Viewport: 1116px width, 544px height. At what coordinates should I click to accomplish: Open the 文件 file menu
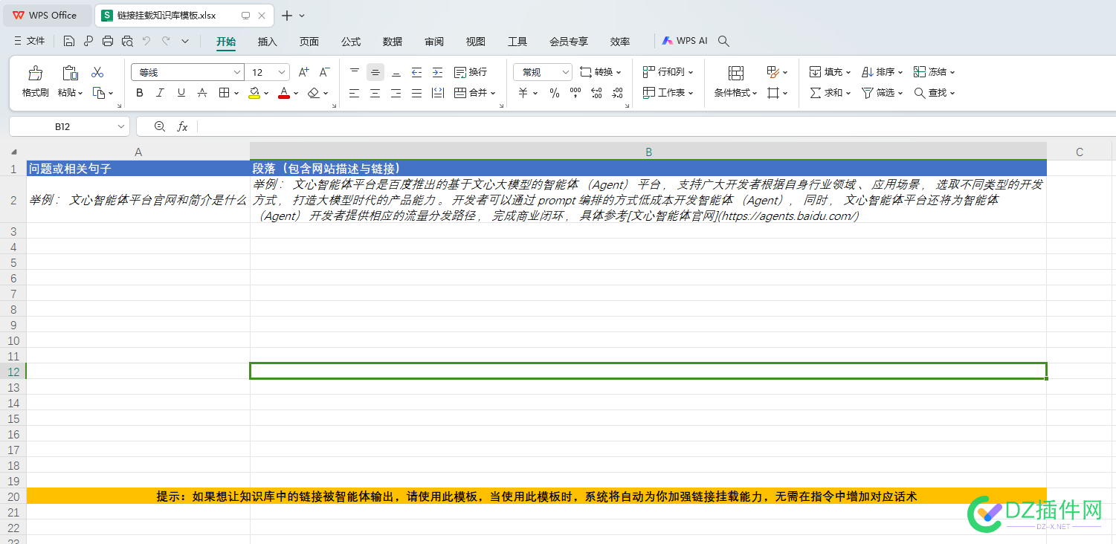[x=29, y=42]
